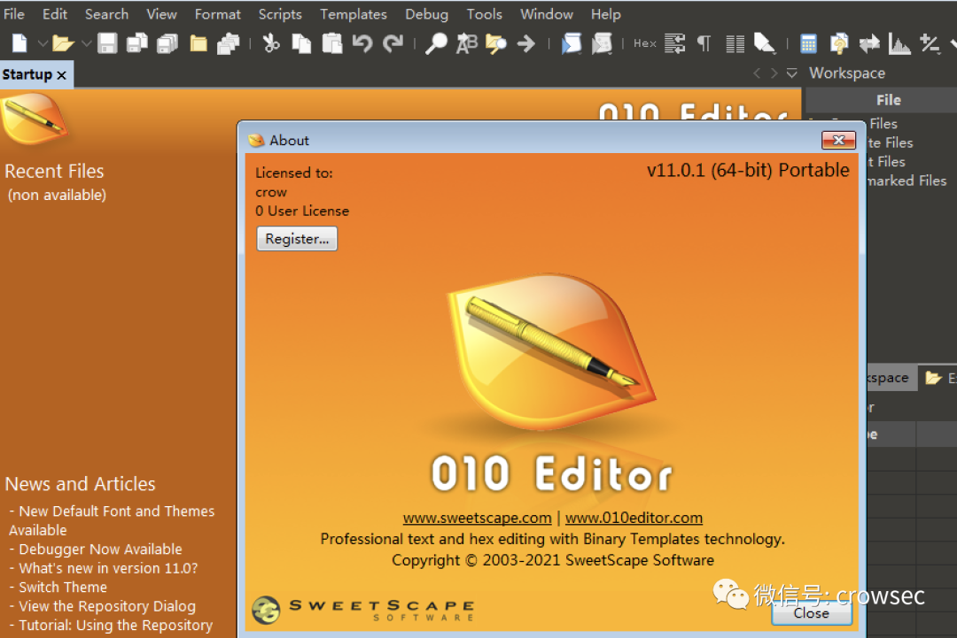957x638 pixels.
Task: Click the Save All icon
Action: 167,43
